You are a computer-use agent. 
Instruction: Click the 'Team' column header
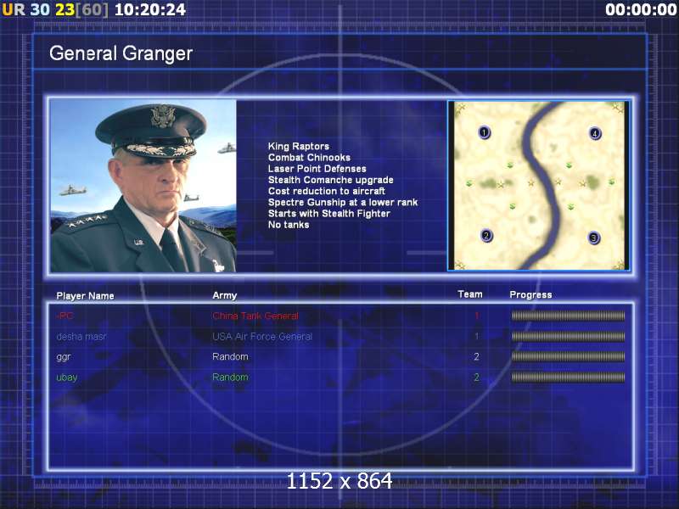click(x=470, y=294)
